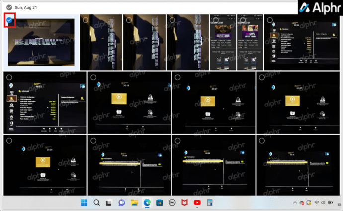343x211 pixels.
Task: Open YouTube from the taskbar
Action: pyautogui.click(x=197, y=203)
